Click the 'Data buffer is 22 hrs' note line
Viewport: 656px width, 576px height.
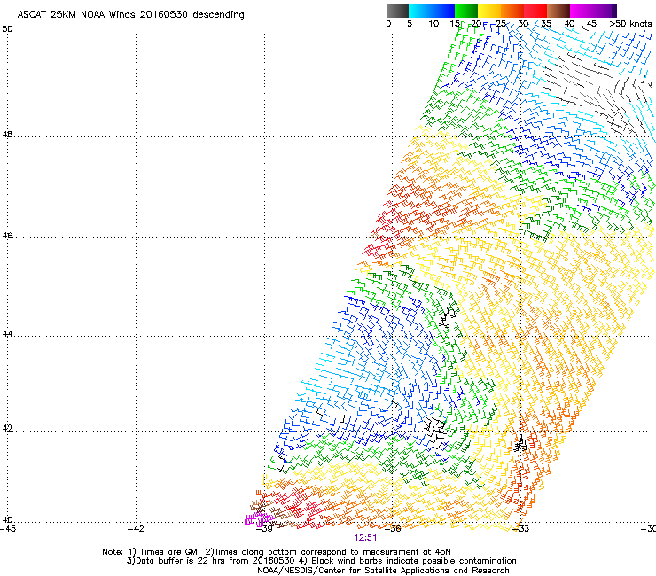(x=321, y=561)
